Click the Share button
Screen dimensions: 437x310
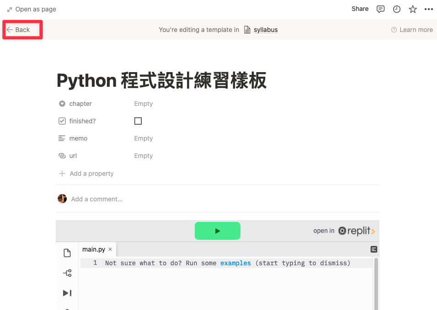[x=360, y=9]
